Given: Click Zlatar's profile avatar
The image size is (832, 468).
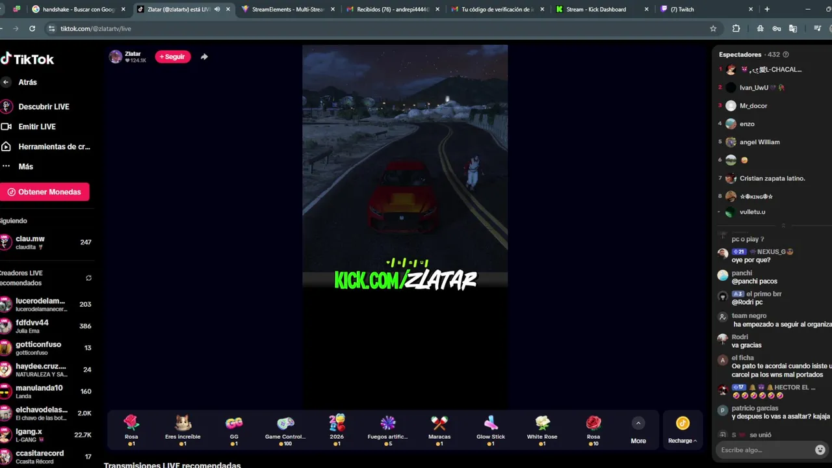Looking at the screenshot, I should coord(115,57).
